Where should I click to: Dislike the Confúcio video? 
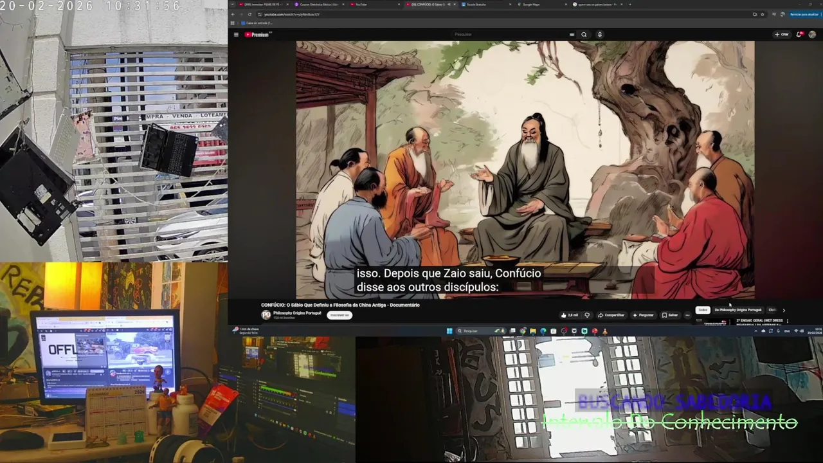pos(586,315)
